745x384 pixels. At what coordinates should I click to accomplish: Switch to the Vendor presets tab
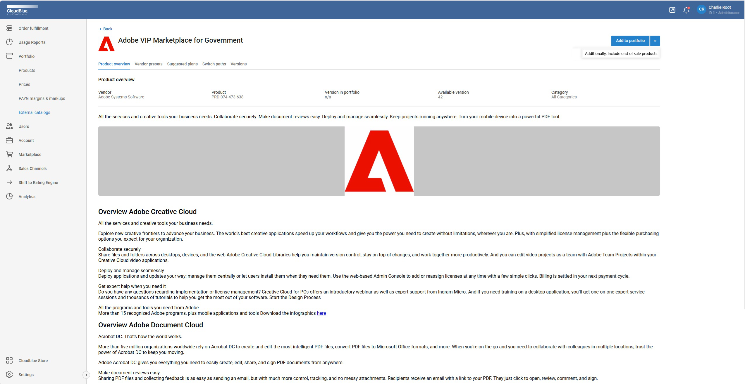[x=148, y=64]
